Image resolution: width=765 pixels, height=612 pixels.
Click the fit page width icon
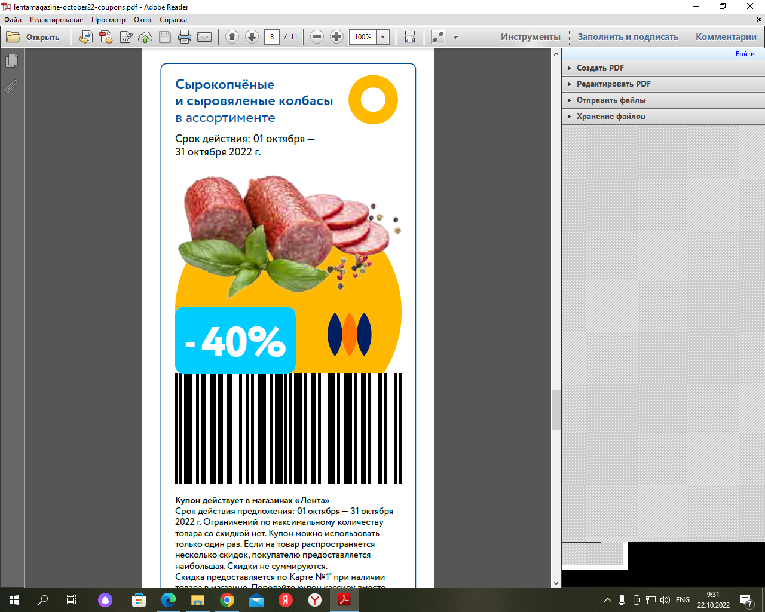pos(410,37)
